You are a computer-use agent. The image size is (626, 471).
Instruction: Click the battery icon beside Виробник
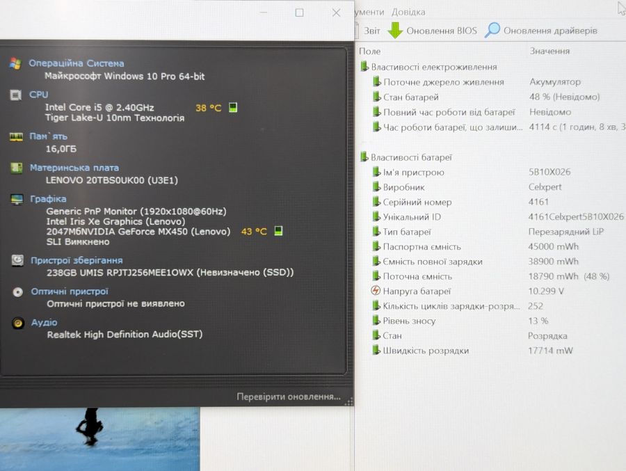[376, 186]
